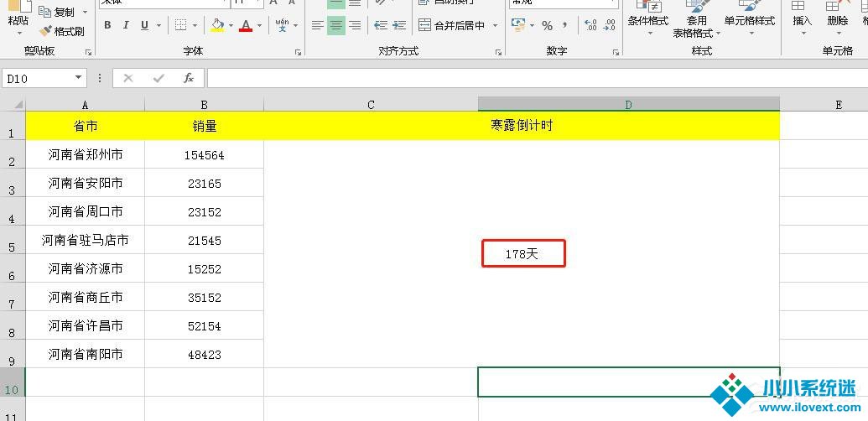Viewport: 868px width, 421px height.
Task: Select merged cell showing 178天
Action: coord(522,253)
